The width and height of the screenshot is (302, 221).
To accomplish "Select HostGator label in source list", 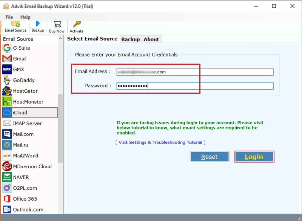I will (x=25, y=91).
